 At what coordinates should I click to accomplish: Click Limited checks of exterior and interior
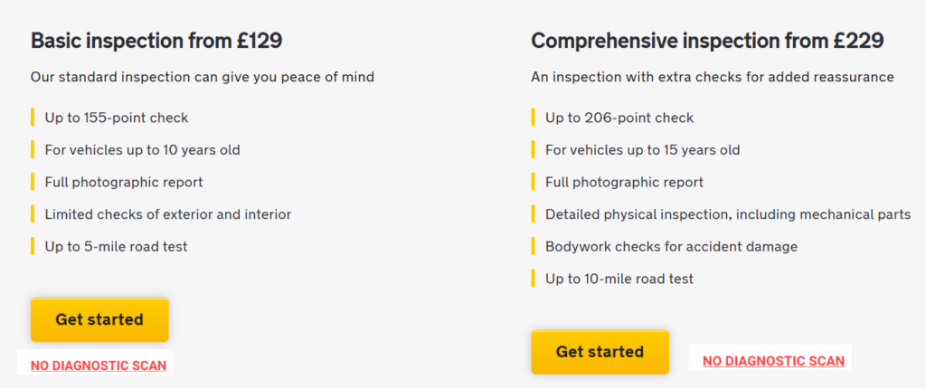click(x=167, y=214)
